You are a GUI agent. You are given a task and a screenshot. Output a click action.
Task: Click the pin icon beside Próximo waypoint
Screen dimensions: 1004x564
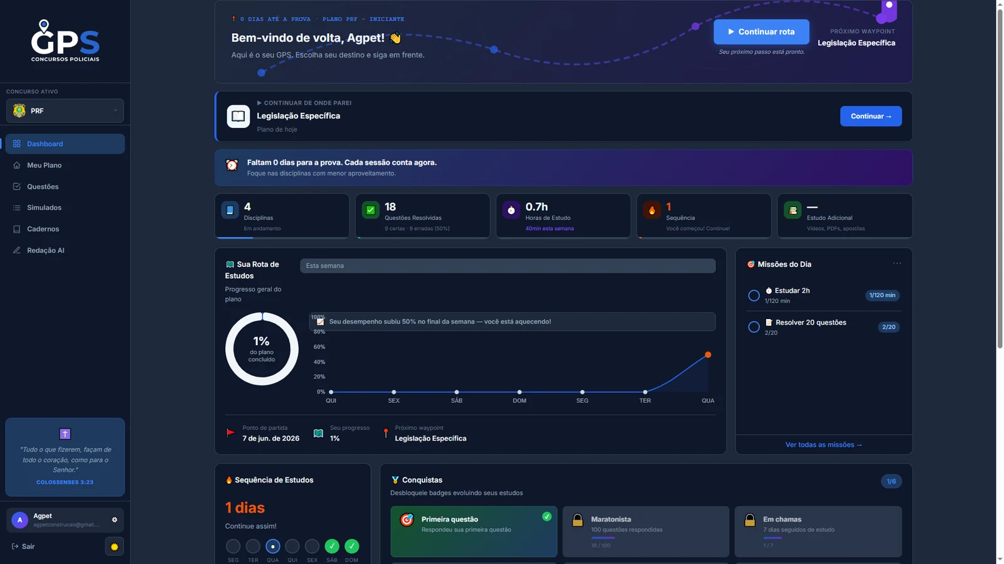386,433
